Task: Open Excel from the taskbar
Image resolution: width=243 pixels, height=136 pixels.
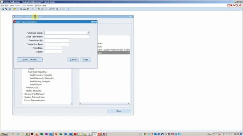Action: pos(41,134)
